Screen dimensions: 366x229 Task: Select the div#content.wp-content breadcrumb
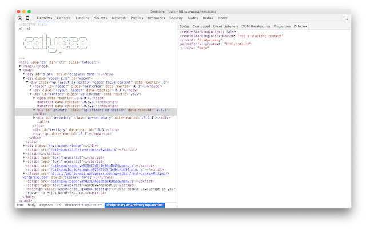click(83, 204)
